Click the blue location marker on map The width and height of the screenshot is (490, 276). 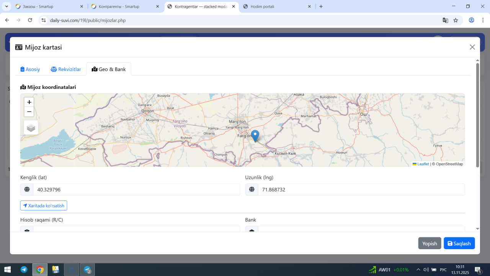255,136
